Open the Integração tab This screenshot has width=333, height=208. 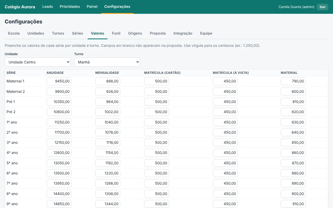click(x=183, y=33)
